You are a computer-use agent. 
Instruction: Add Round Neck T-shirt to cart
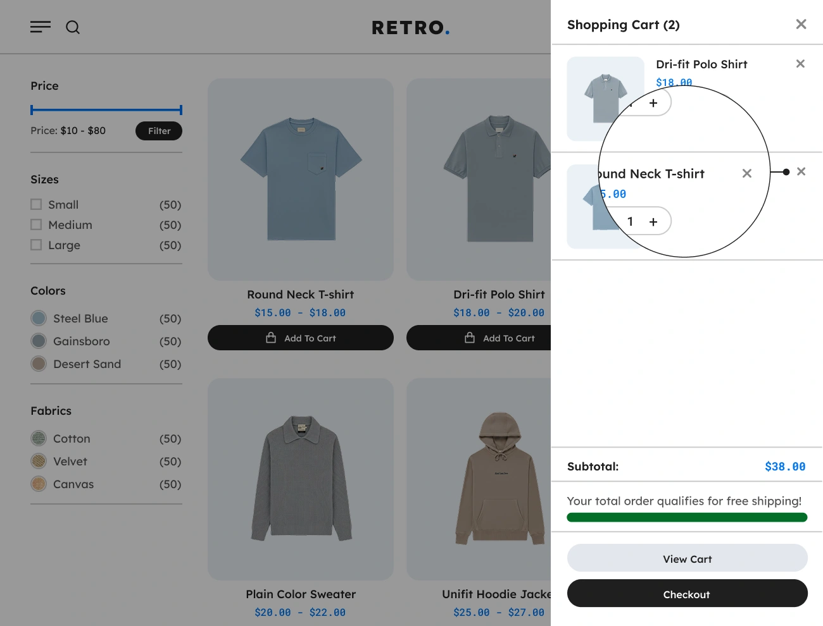301,338
